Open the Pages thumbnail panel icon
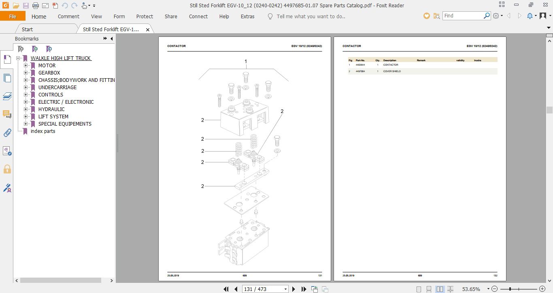 pos(7,78)
